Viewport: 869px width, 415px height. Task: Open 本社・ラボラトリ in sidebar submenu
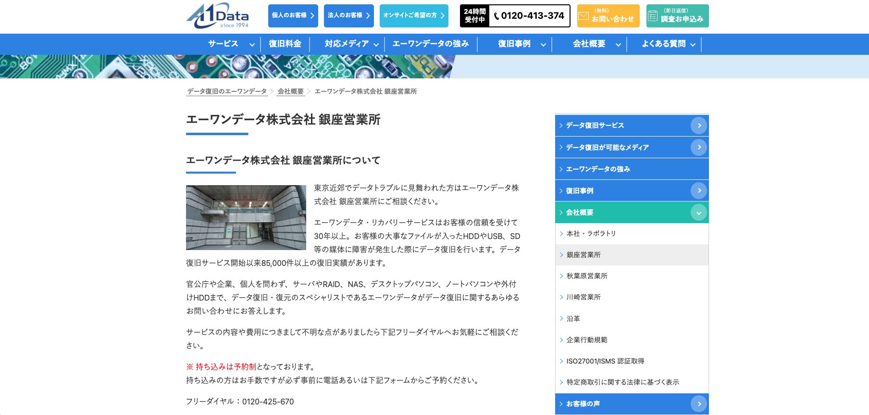pyautogui.click(x=632, y=234)
